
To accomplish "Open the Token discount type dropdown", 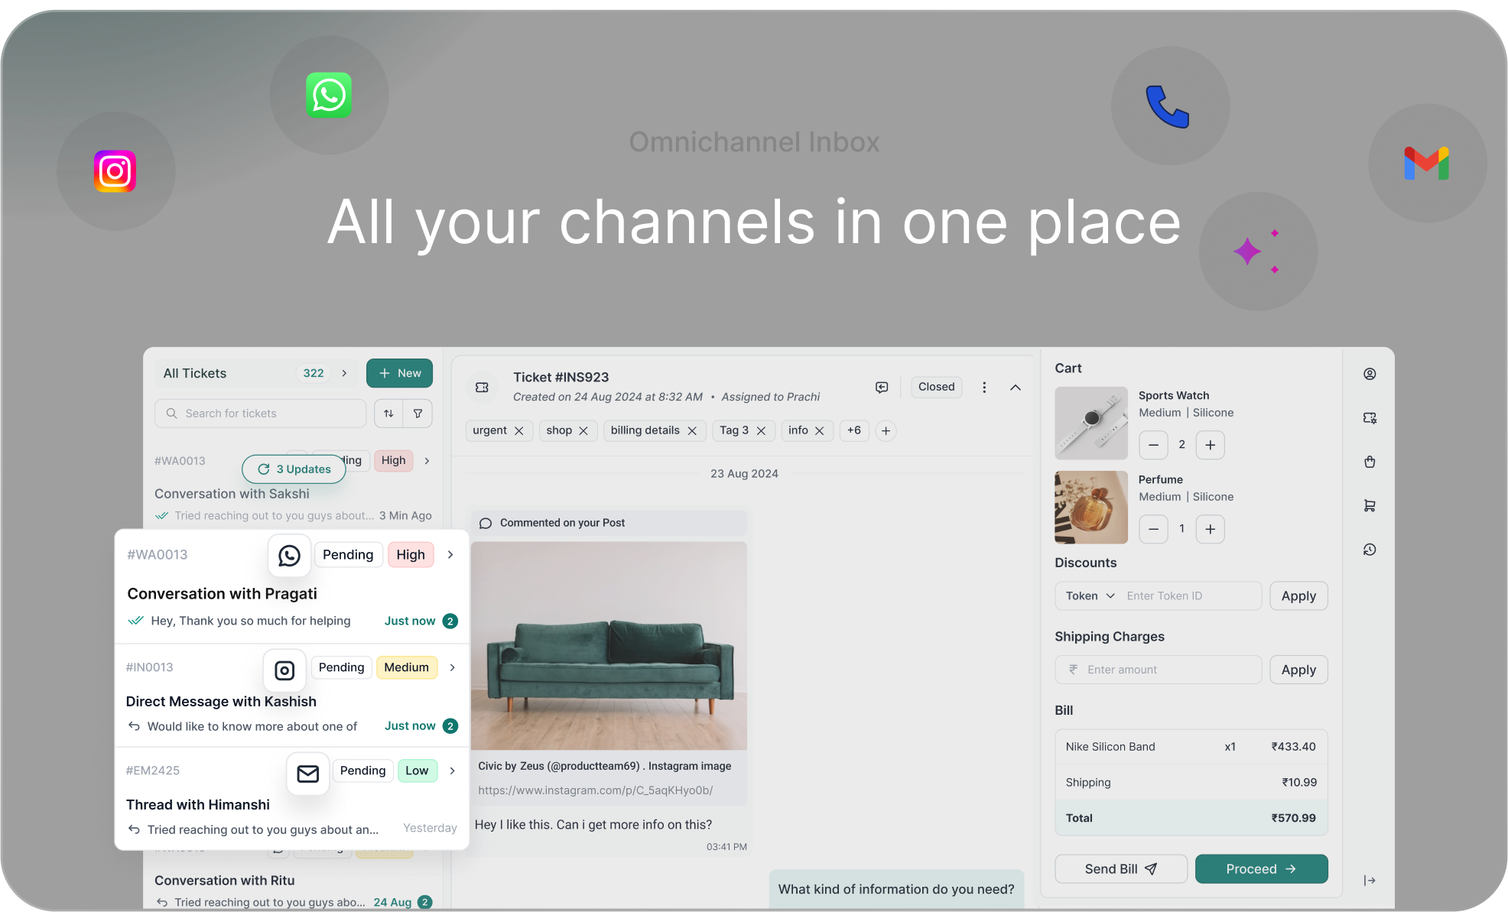I will click(1090, 596).
